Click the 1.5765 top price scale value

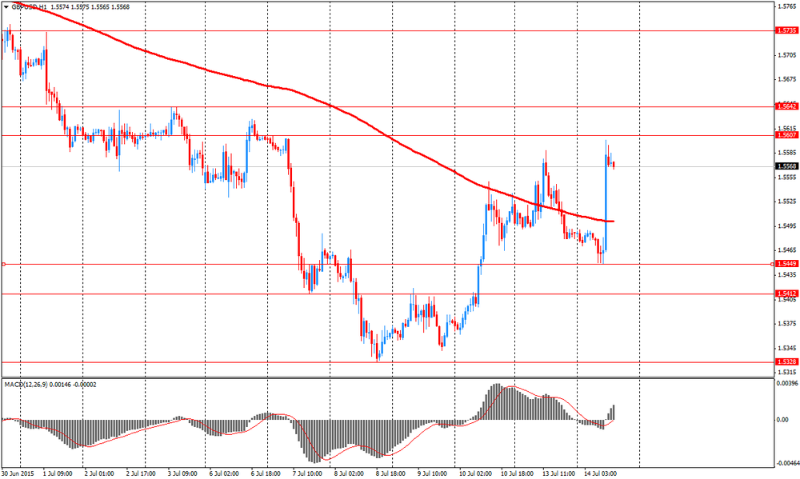[x=786, y=6]
